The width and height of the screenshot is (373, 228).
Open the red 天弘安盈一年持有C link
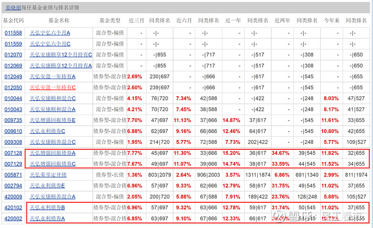(x=53, y=87)
